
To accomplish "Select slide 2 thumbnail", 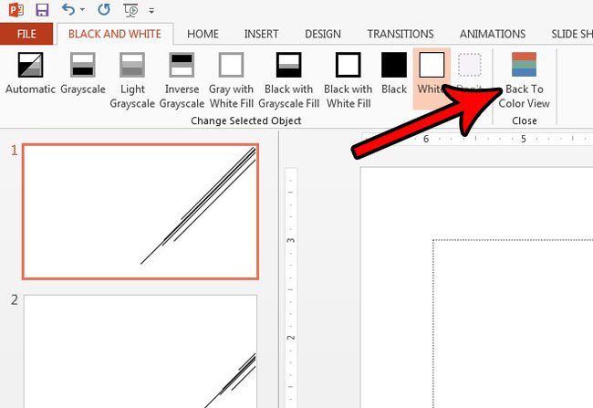I will click(x=140, y=351).
